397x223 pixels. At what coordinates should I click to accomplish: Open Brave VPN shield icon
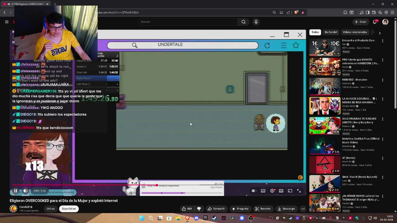click(x=386, y=12)
